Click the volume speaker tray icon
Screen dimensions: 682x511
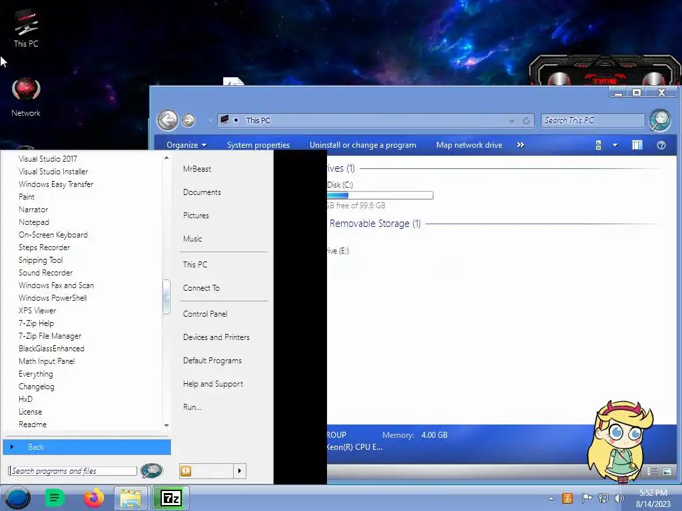(619, 498)
